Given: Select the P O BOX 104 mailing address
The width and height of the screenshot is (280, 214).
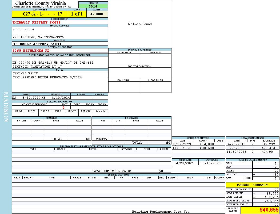Looking at the screenshot, I should 23,29.
